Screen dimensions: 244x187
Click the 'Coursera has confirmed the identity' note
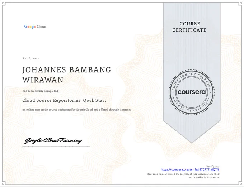point(184,176)
